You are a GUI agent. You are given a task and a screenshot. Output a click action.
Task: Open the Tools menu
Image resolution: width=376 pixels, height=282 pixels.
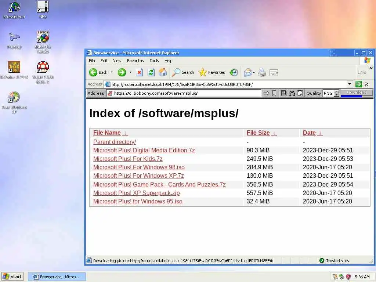pos(154,61)
